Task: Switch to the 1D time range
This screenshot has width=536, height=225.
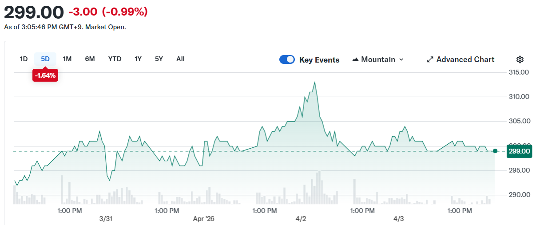Action: (x=24, y=59)
